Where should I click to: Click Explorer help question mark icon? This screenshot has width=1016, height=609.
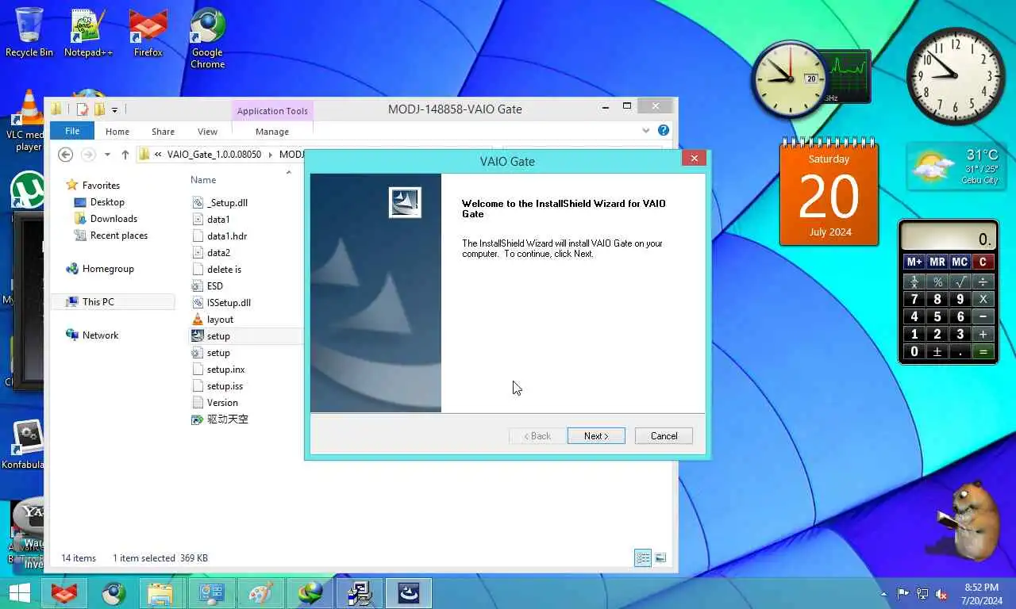point(664,130)
